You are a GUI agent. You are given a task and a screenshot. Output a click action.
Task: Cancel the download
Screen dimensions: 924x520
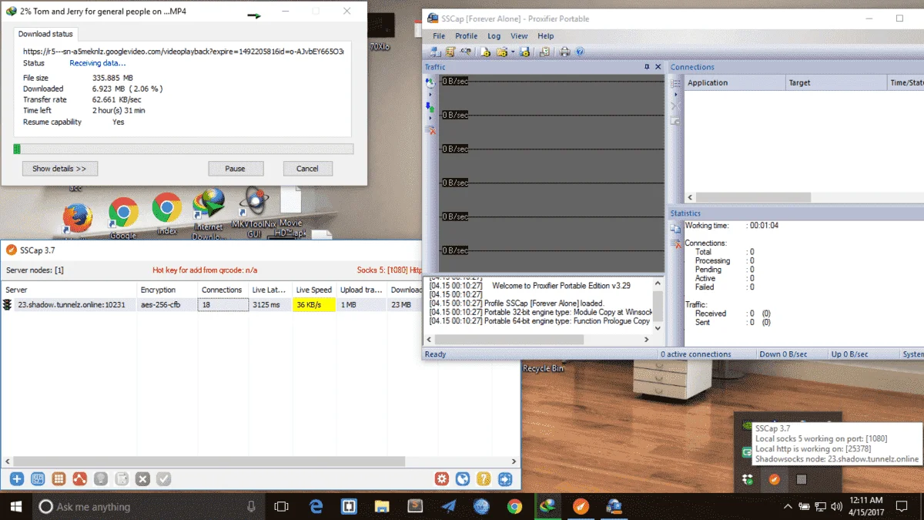click(307, 168)
